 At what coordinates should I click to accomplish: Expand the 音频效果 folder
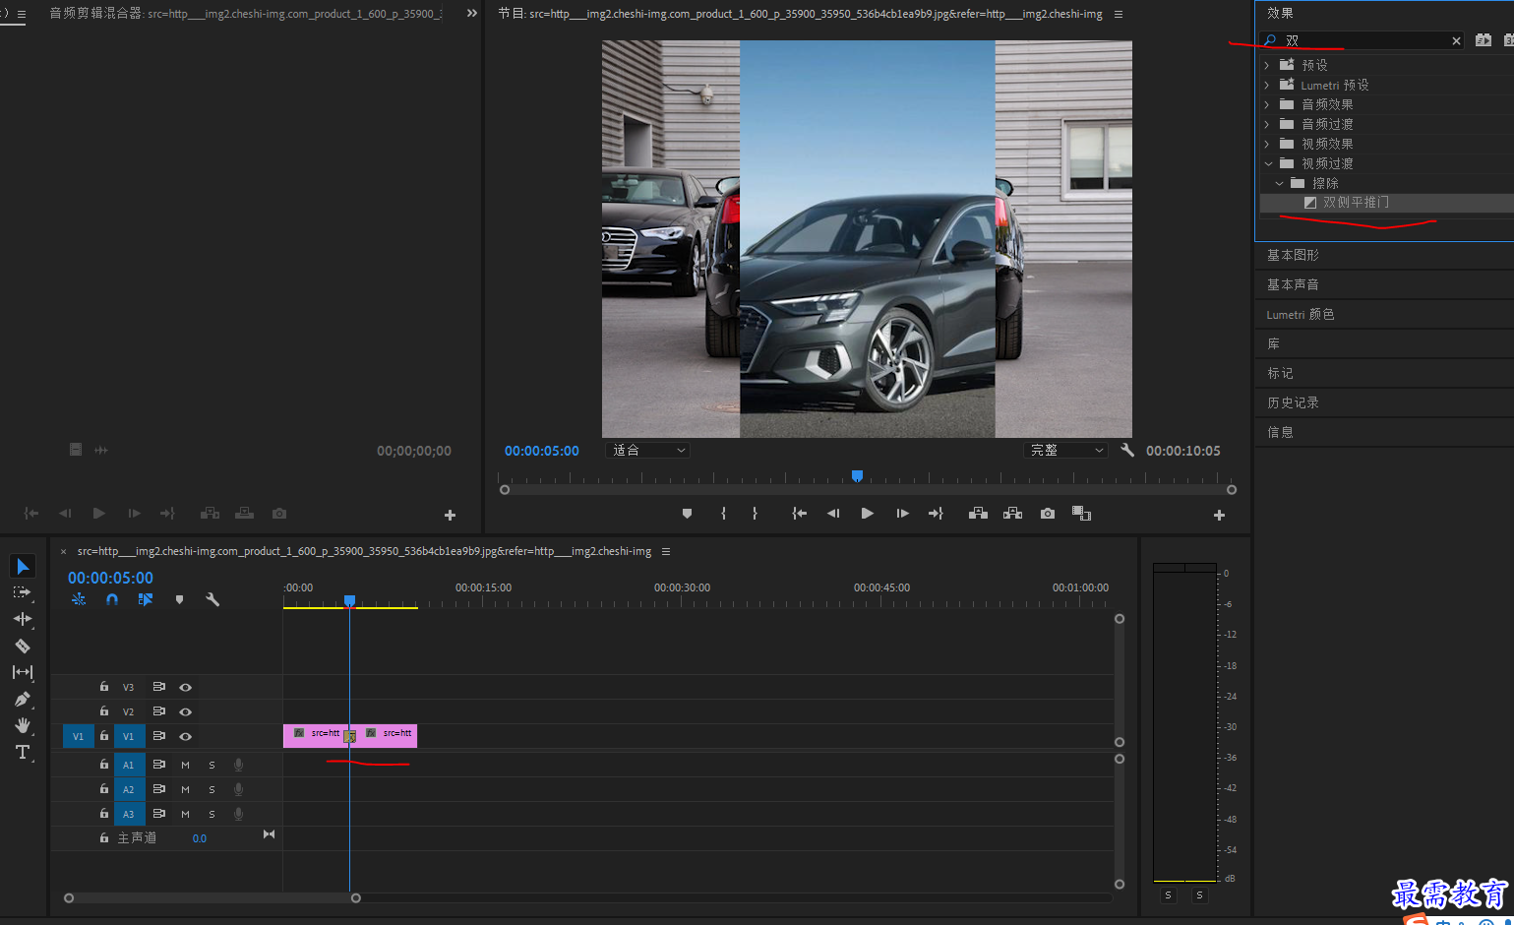(x=1267, y=104)
